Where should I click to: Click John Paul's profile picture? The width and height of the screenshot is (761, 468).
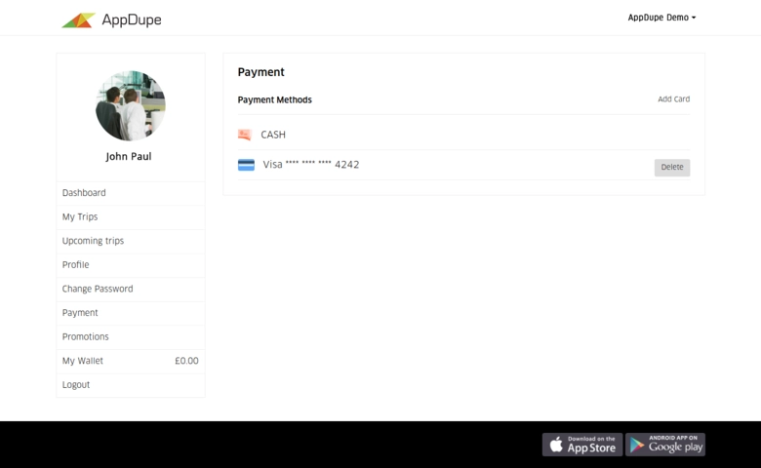[131, 105]
